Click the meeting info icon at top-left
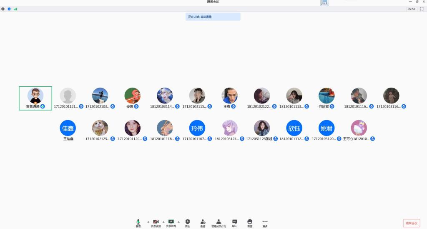The width and height of the screenshot is (427, 229). click(3, 9)
